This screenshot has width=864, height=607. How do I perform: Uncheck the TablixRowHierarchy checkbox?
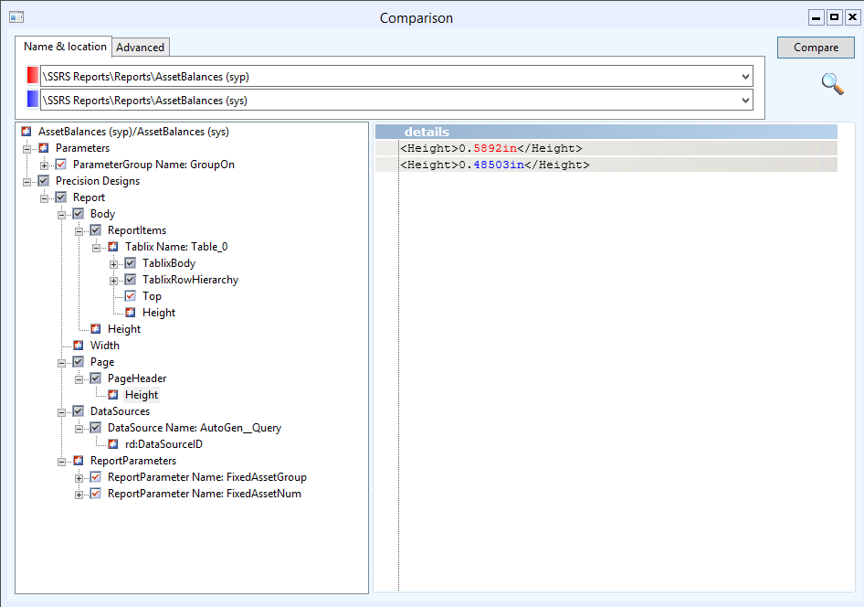click(131, 279)
